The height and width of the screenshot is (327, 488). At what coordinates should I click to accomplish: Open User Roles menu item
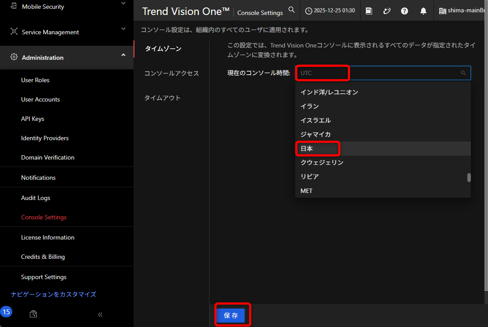[35, 80]
